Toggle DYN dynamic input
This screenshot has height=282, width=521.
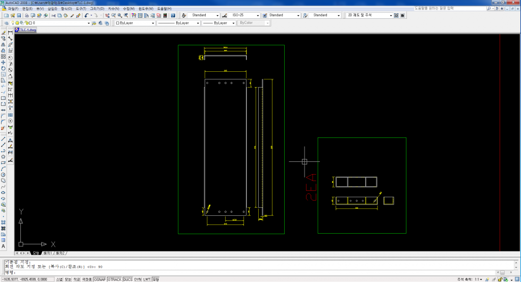point(138,279)
